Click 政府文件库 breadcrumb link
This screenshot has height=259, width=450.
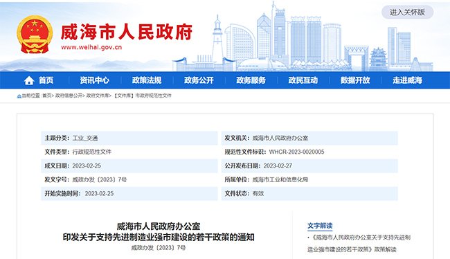tap(98, 96)
